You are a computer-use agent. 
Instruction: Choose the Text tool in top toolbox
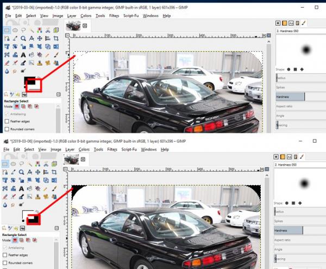pos(23,55)
